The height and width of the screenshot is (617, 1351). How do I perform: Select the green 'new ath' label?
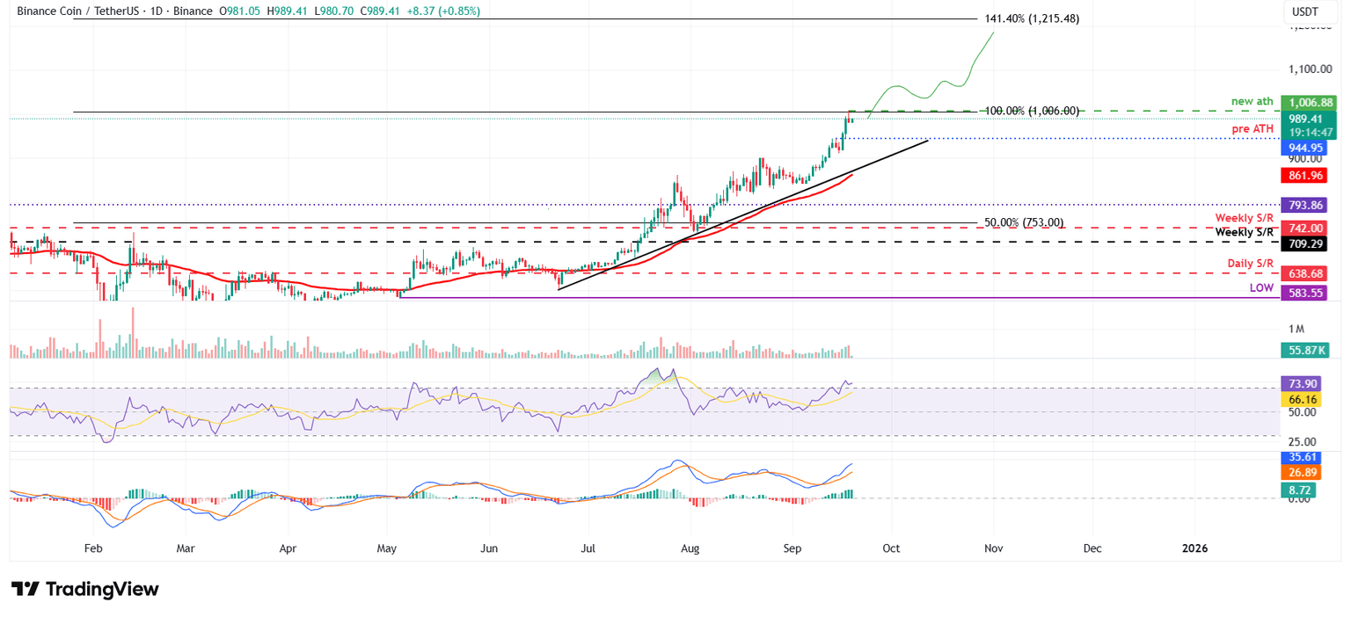coord(1252,101)
